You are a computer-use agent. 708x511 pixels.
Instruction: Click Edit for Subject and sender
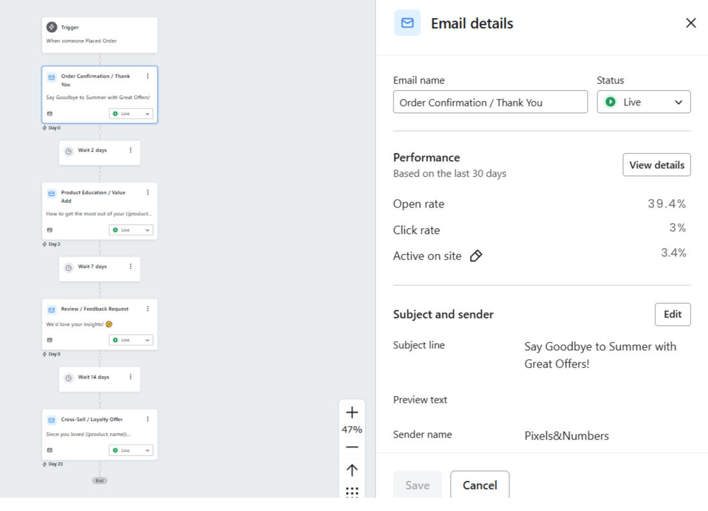[672, 314]
